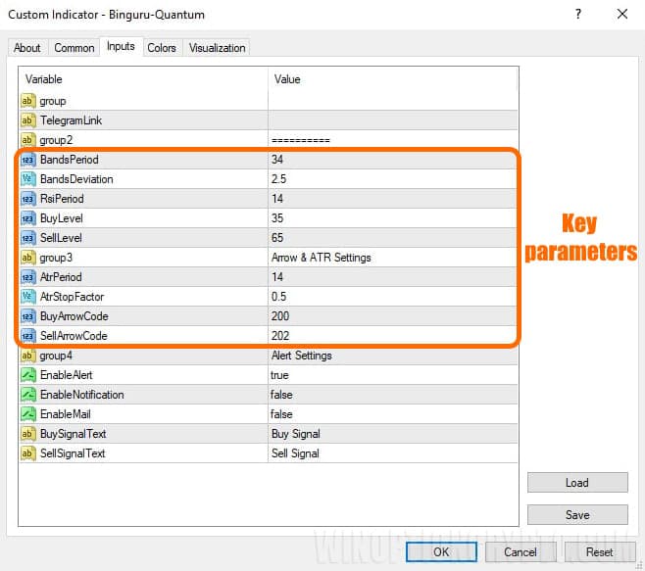
Task: Switch to the Colors tab
Action: (x=162, y=48)
